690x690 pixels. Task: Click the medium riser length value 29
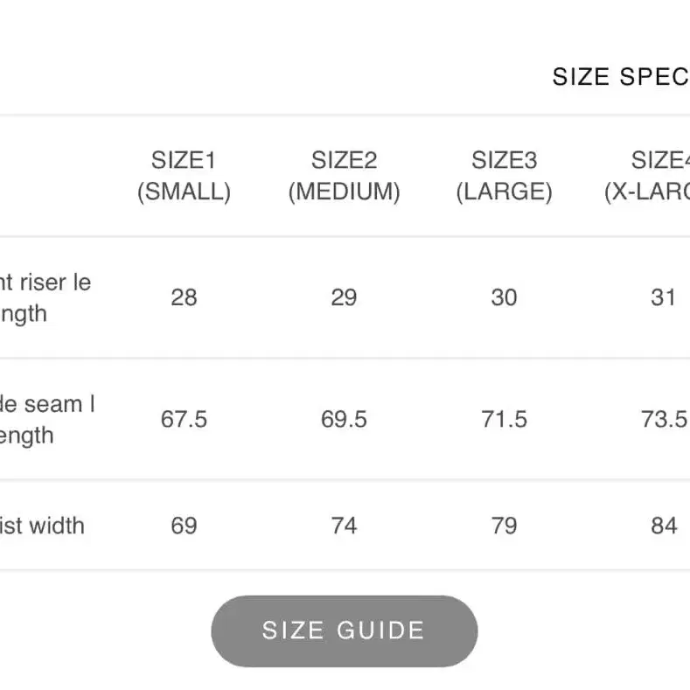coord(344,298)
